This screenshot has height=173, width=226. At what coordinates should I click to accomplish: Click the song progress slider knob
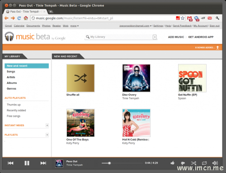pos(109,163)
